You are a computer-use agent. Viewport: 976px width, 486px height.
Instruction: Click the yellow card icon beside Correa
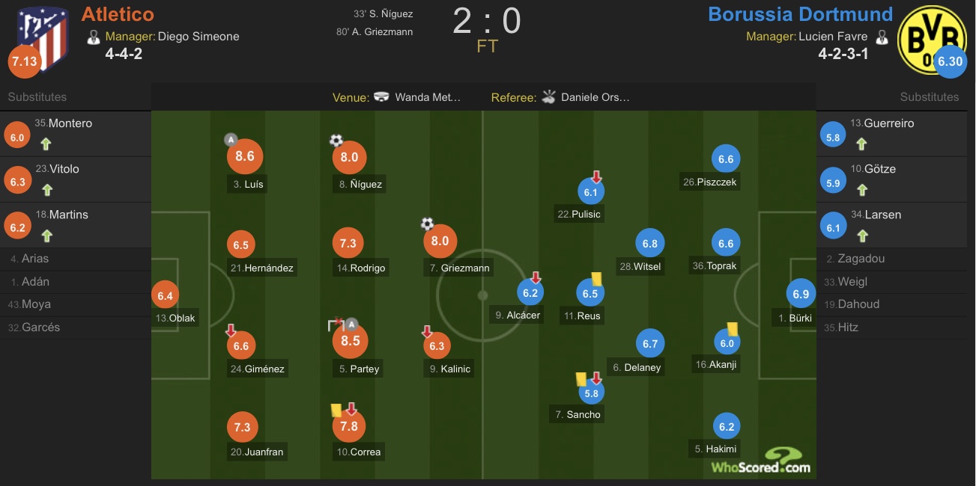point(336,410)
